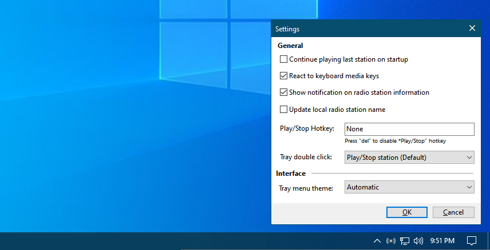Open the Tray double click dropdown
The image size is (490, 250).
click(x=409, y=158)
